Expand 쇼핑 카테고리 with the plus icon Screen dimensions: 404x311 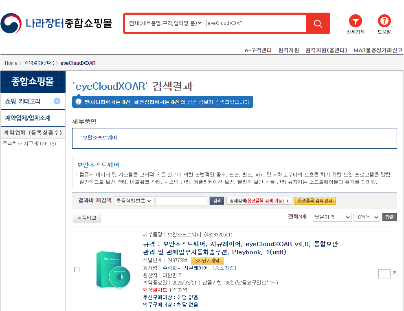[x=57, y=101]
